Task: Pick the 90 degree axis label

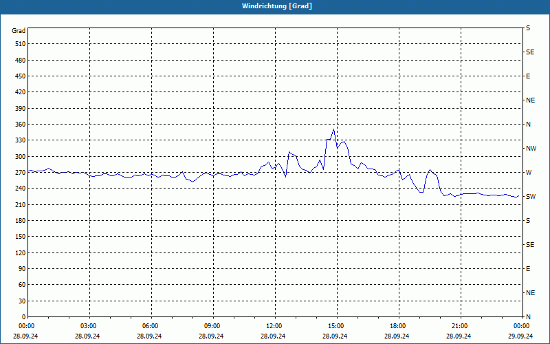Action: pyautogui.click(x=22, y=269)
